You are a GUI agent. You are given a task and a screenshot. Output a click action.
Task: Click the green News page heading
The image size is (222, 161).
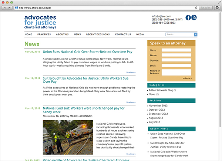32,44
